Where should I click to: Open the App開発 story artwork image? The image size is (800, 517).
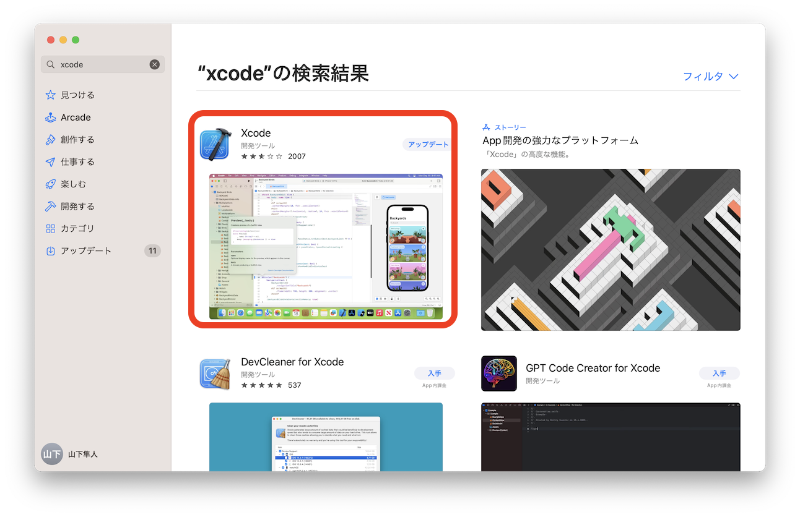pyautogui.click(x=610, y=250)
